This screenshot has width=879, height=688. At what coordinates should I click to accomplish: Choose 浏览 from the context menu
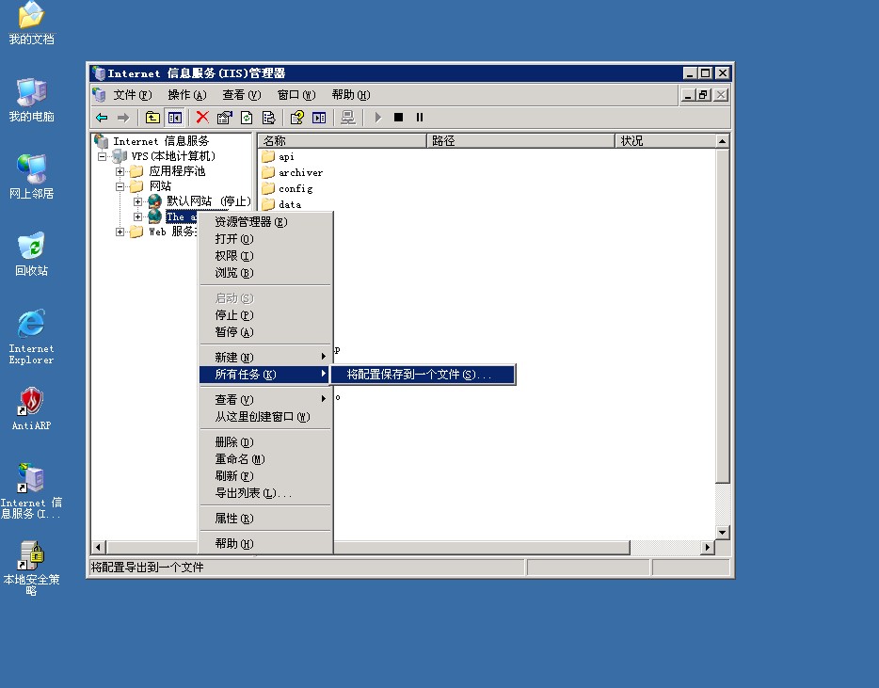(265, 273)
